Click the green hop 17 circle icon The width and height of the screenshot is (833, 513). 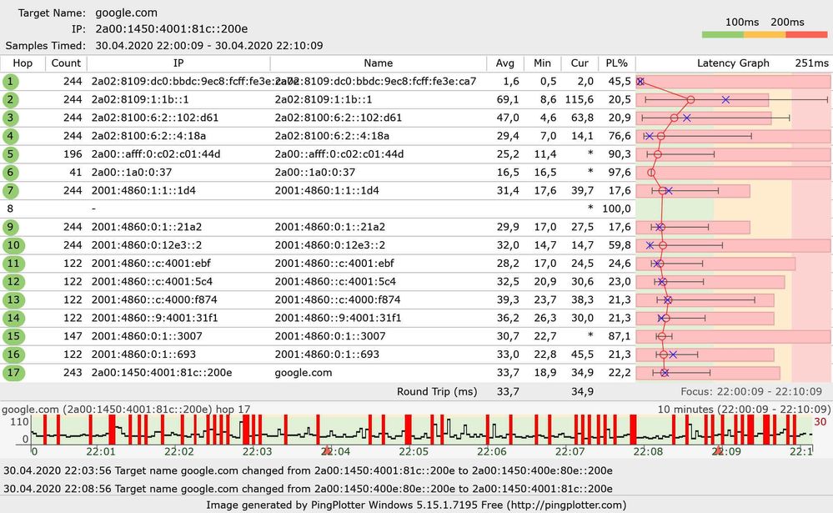pyautogui.click(x=13, y=373)
